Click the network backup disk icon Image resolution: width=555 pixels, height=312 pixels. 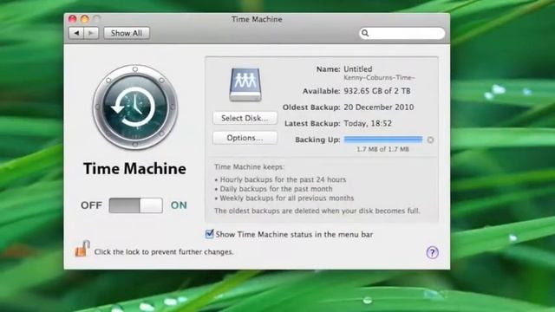(245, 85)
